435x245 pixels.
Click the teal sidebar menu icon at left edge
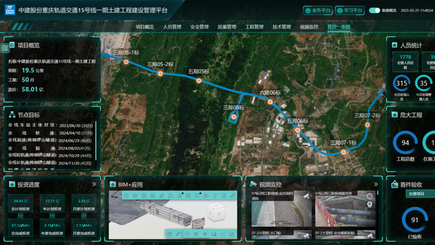coord(5,48)
